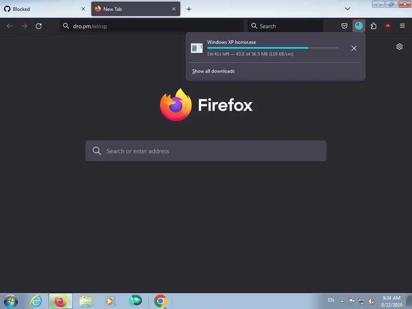
Task: Go back using the back arrow
Action: tap(10, 26)
